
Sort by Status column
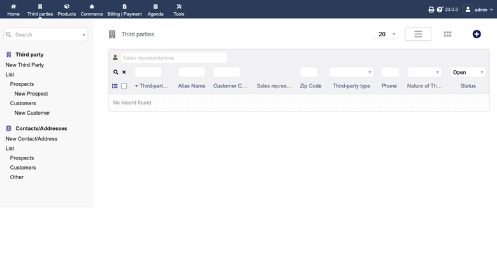pyautogui.click(x=468, y=86)
